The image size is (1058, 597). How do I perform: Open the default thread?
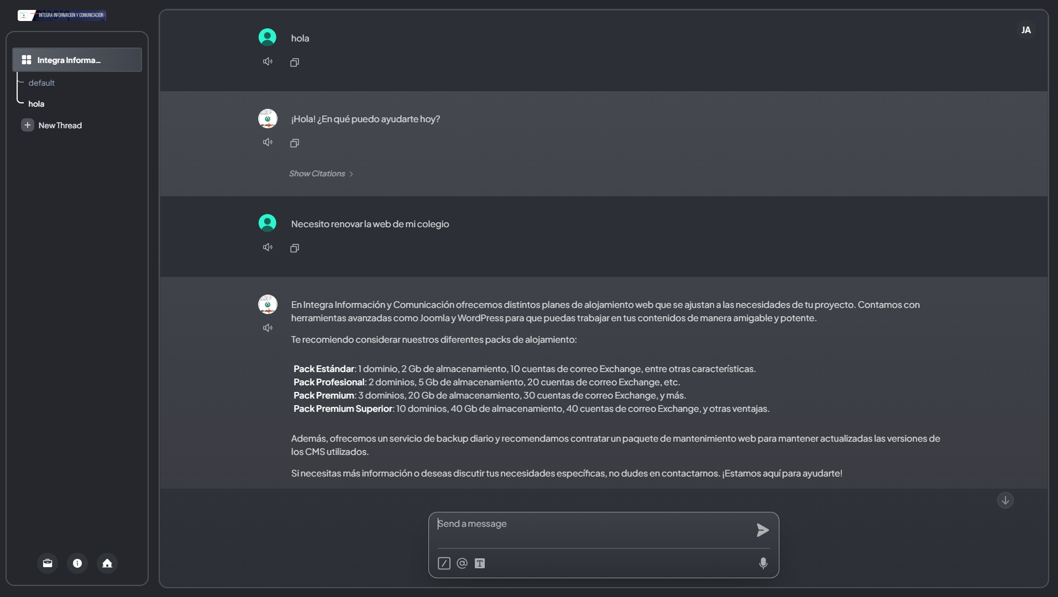pos(41,83)
